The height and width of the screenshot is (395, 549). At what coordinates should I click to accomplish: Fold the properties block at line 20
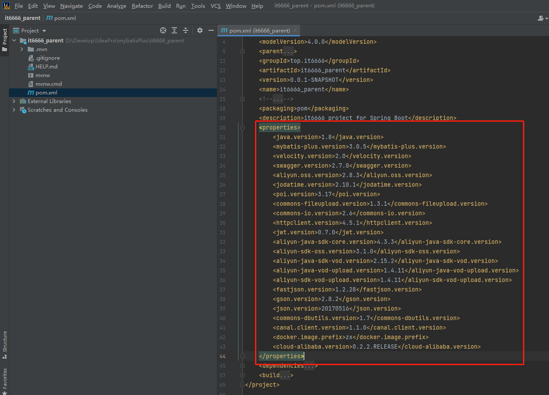pos(242,128)
